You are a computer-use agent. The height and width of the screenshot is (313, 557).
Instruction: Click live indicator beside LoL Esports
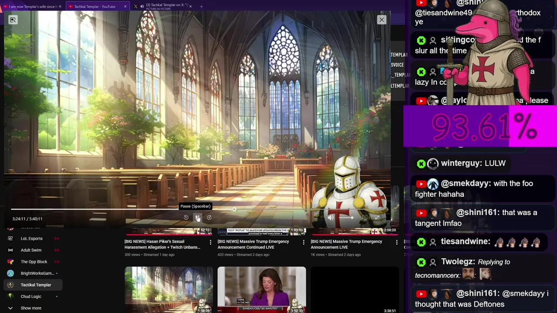57,239
